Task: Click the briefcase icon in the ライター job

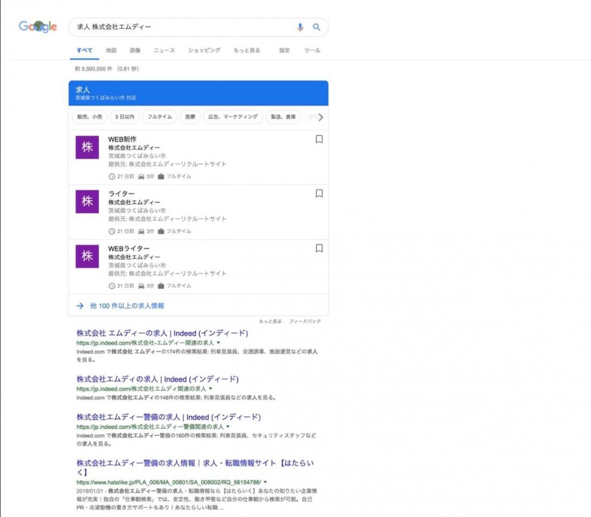Action: coord(161,231)
